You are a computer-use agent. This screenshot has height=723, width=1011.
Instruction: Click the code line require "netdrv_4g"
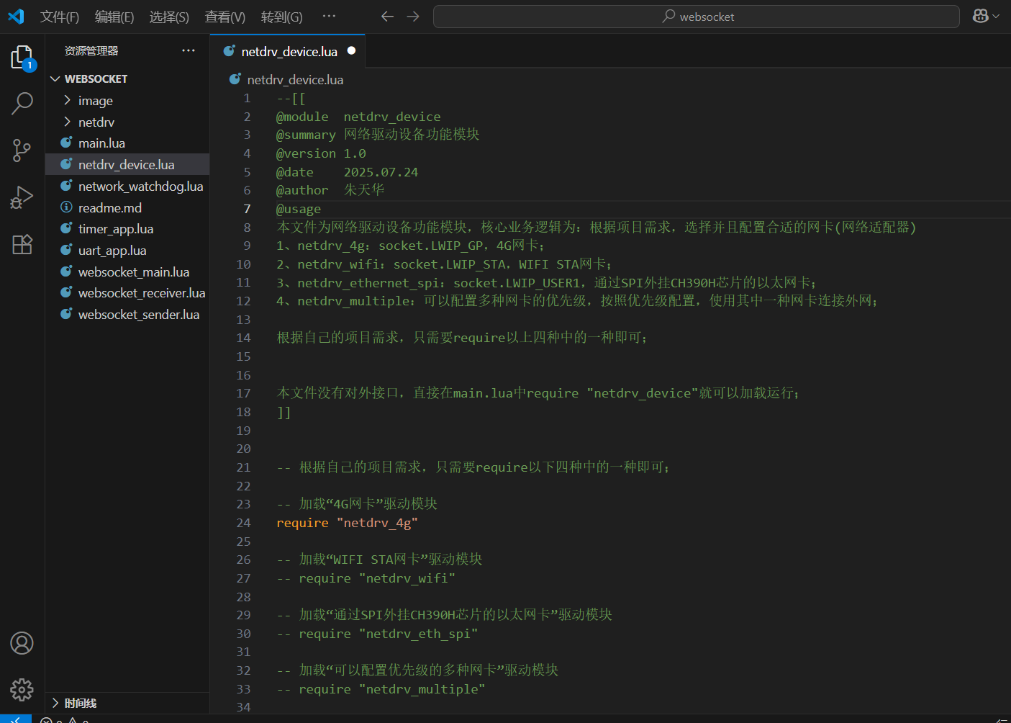click(347, 523)
